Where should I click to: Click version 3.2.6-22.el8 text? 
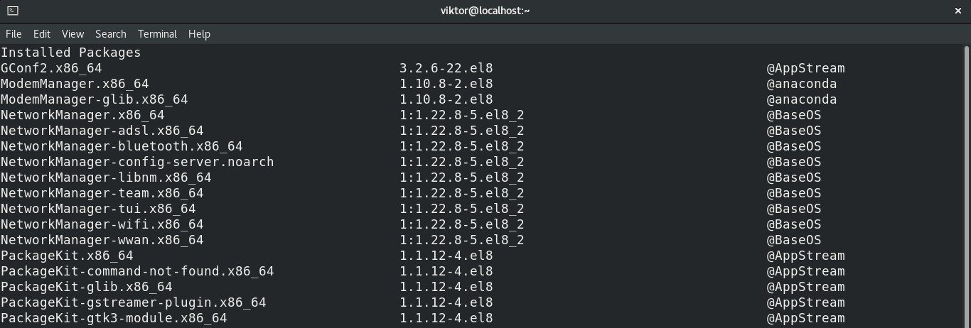pyautogui.click(x=446, y=68)
